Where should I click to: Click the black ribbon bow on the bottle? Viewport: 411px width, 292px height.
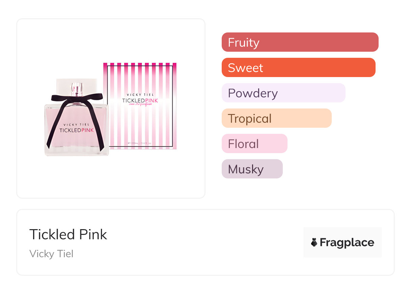coord(76,101)
